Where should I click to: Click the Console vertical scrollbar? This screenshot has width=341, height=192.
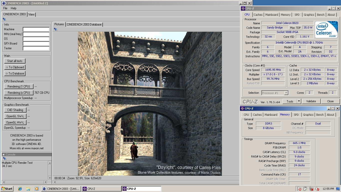click(50, 170)
